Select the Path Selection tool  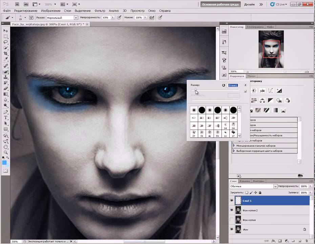click(x=6, y=123)
